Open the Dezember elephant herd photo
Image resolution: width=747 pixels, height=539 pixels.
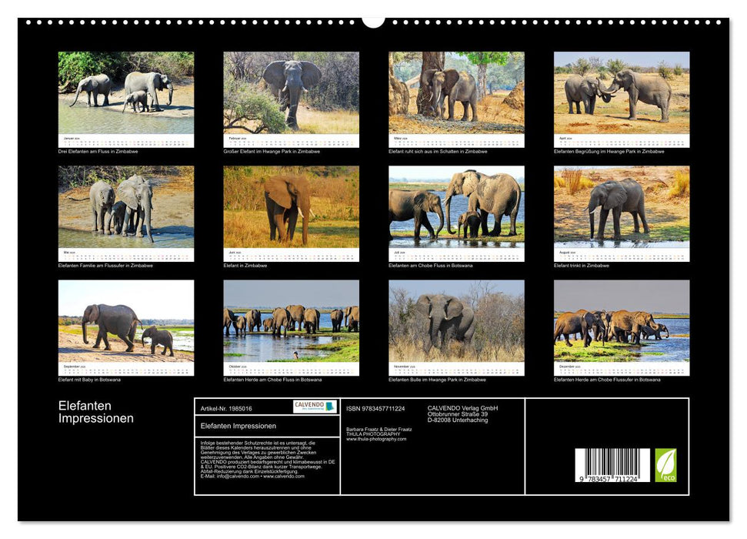[x=619, y=323]
